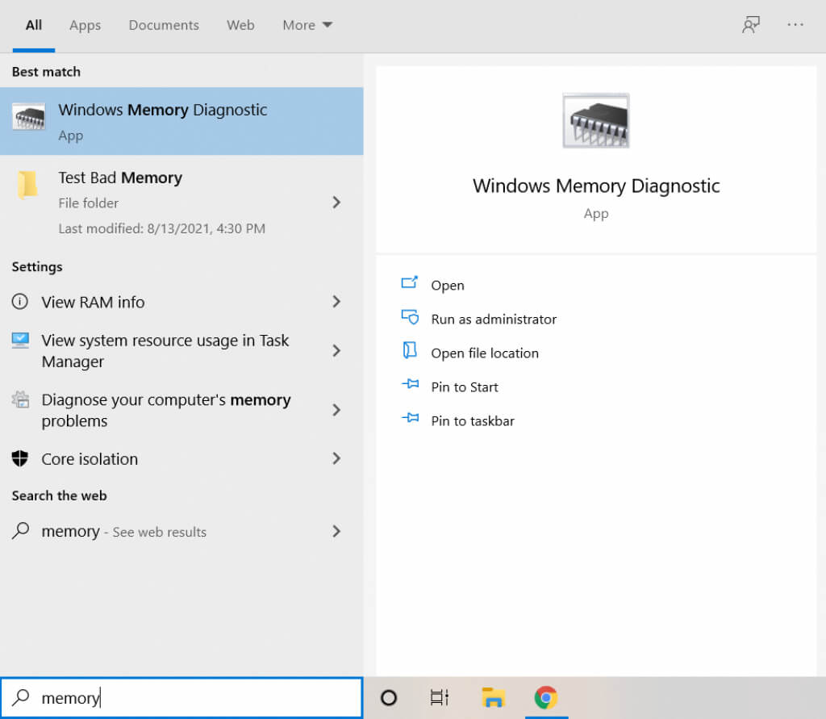This screenshot has width=826, height=719.
Task: Choose Run as administrator
Action: coord(494,320)
